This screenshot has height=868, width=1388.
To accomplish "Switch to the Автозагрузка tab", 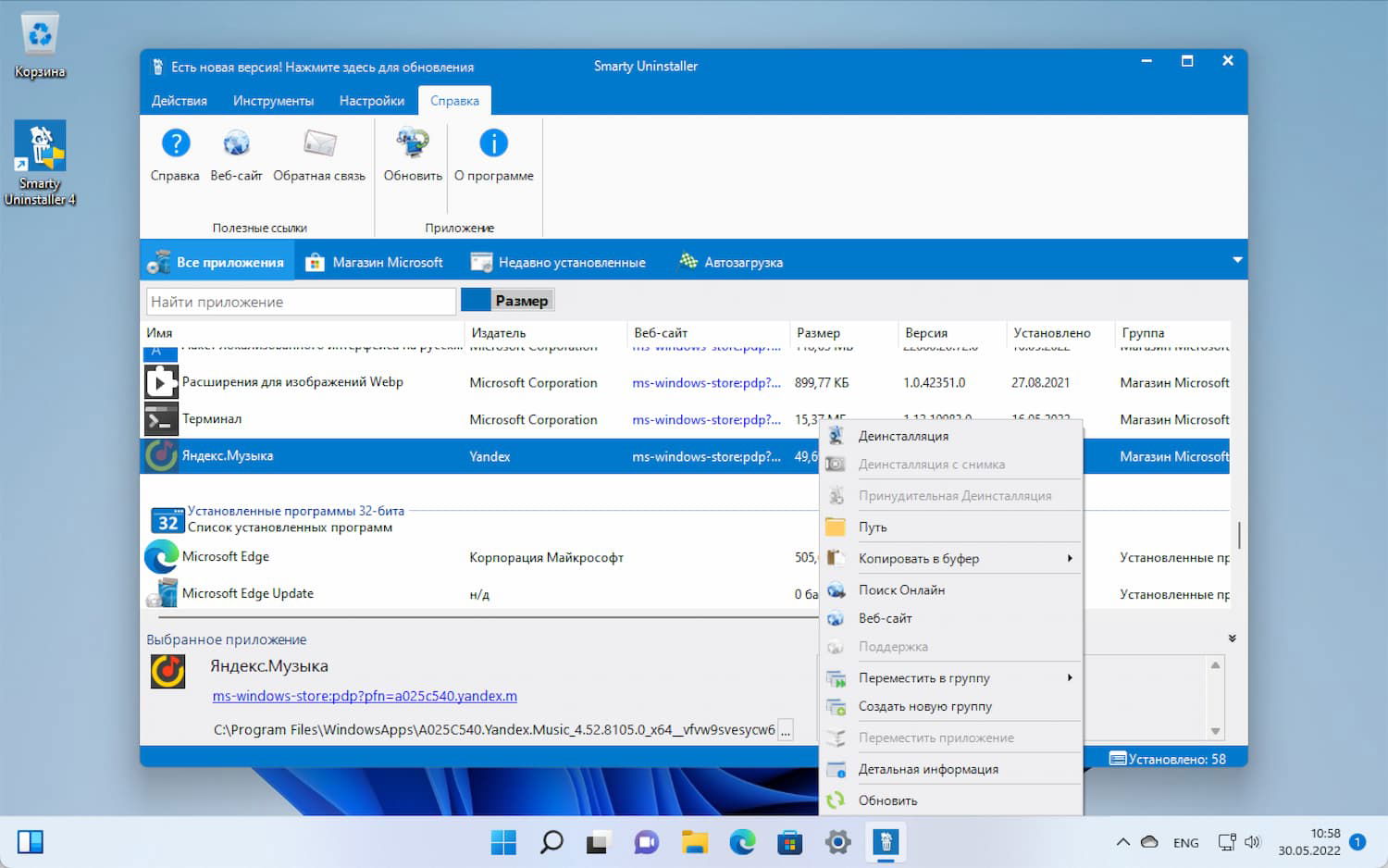I will click(x=731, y=261).
